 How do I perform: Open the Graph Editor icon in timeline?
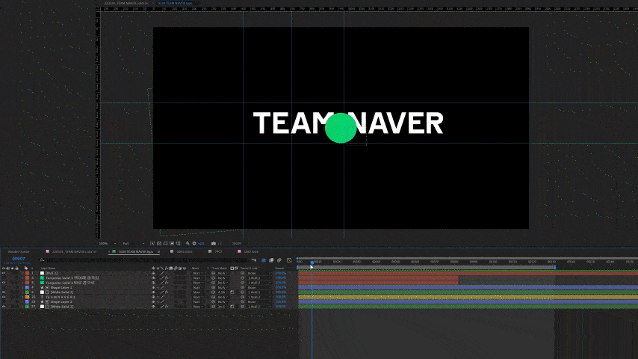coord(289,260)
